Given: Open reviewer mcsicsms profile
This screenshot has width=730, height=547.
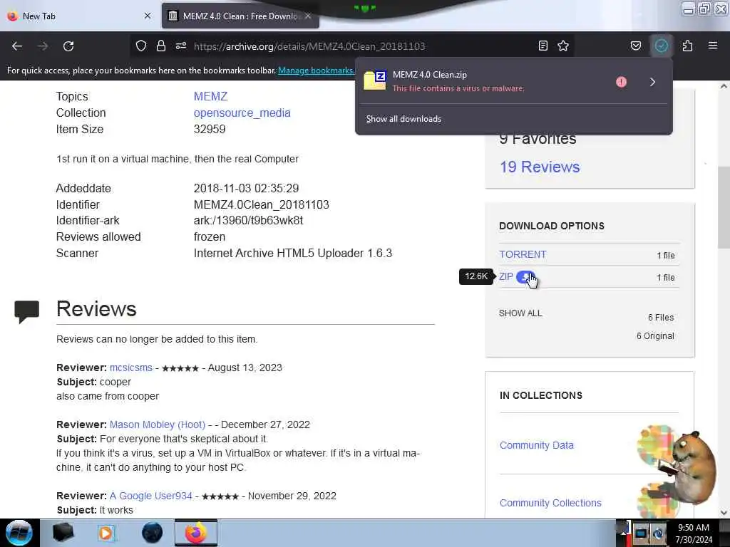Looking at the screenshot, I should tap(131, 368).
